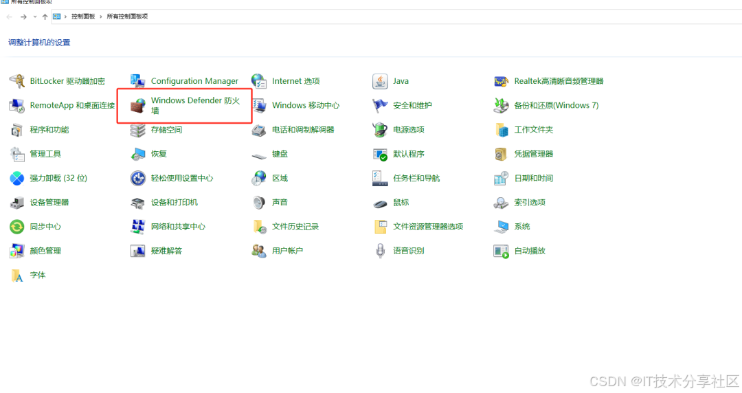This screenshot has height=393, width=742.
Task: Go back using the back arrow
Action: tap(10, 16)
